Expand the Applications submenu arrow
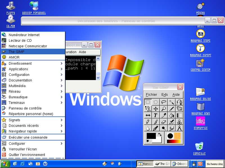Viewport: 225px width, 168px height. [x=62, y=69]
